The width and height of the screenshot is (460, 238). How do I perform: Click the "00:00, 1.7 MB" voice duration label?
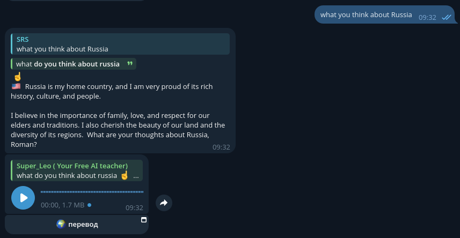pyautogui.click(x=62, y=205)
